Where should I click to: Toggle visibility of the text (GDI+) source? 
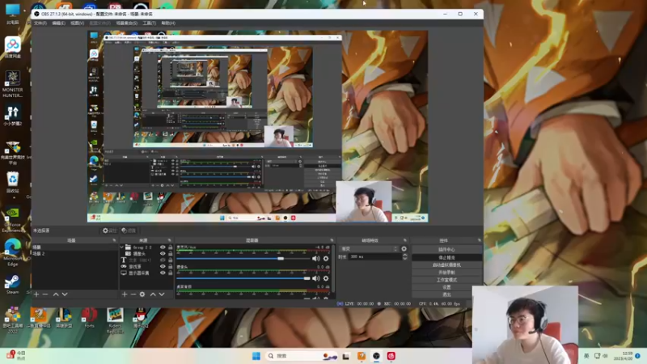tap(163, 260)
